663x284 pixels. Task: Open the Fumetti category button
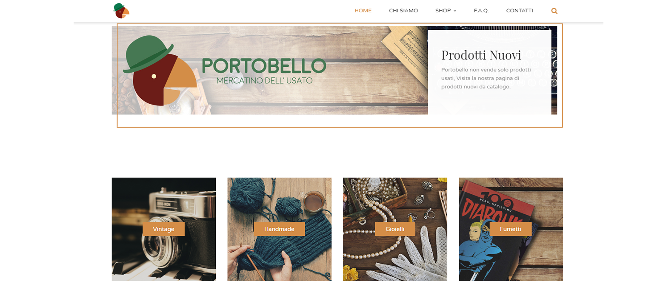click(x=511, y=229)
